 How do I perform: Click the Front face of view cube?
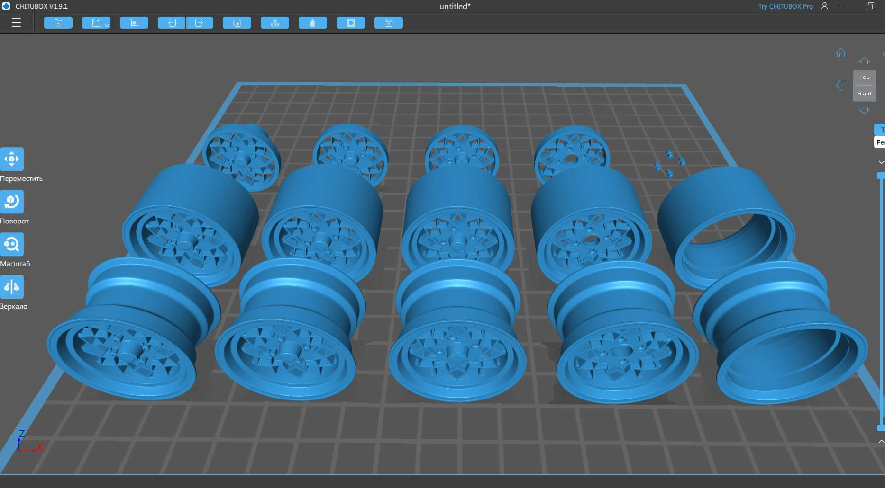pyautogui.click(x=864, y=93)
